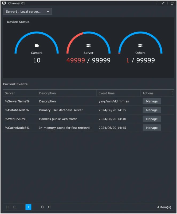This screenshot has height=214, width=177.
Task: Go to next pages double-chevron icon
Action: point(42,207)
